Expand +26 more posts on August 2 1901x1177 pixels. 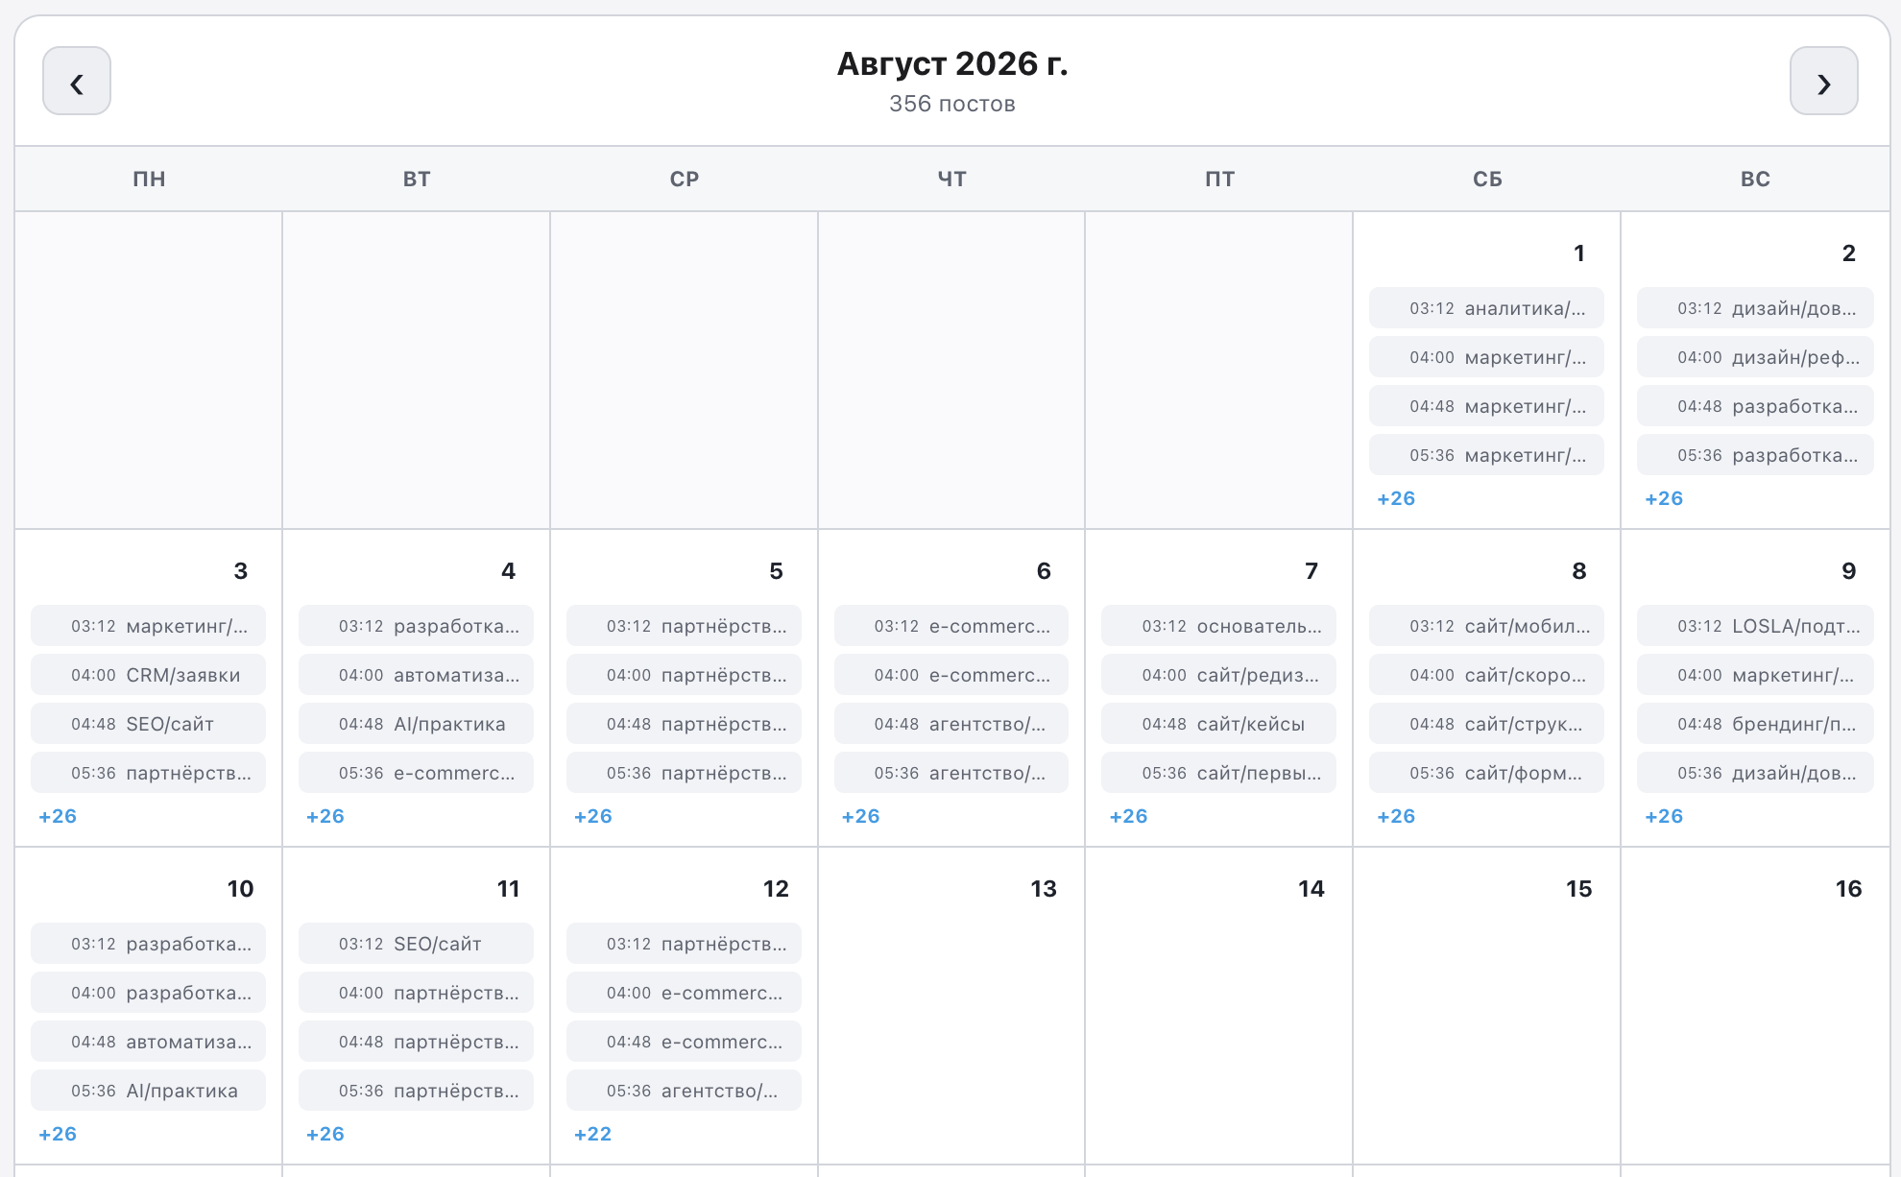pos(1664,498)
